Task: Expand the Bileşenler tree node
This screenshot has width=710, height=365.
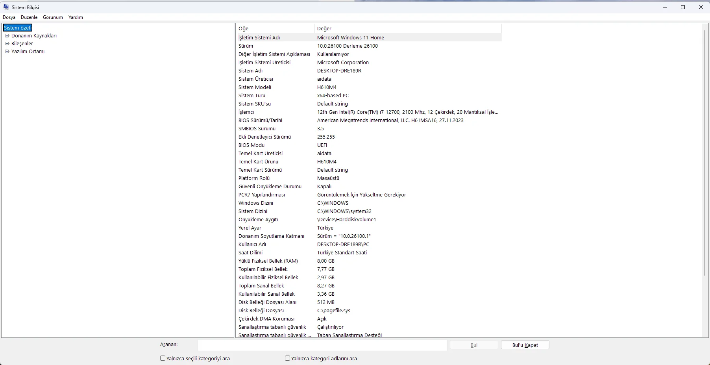Action: coord(7,43)
